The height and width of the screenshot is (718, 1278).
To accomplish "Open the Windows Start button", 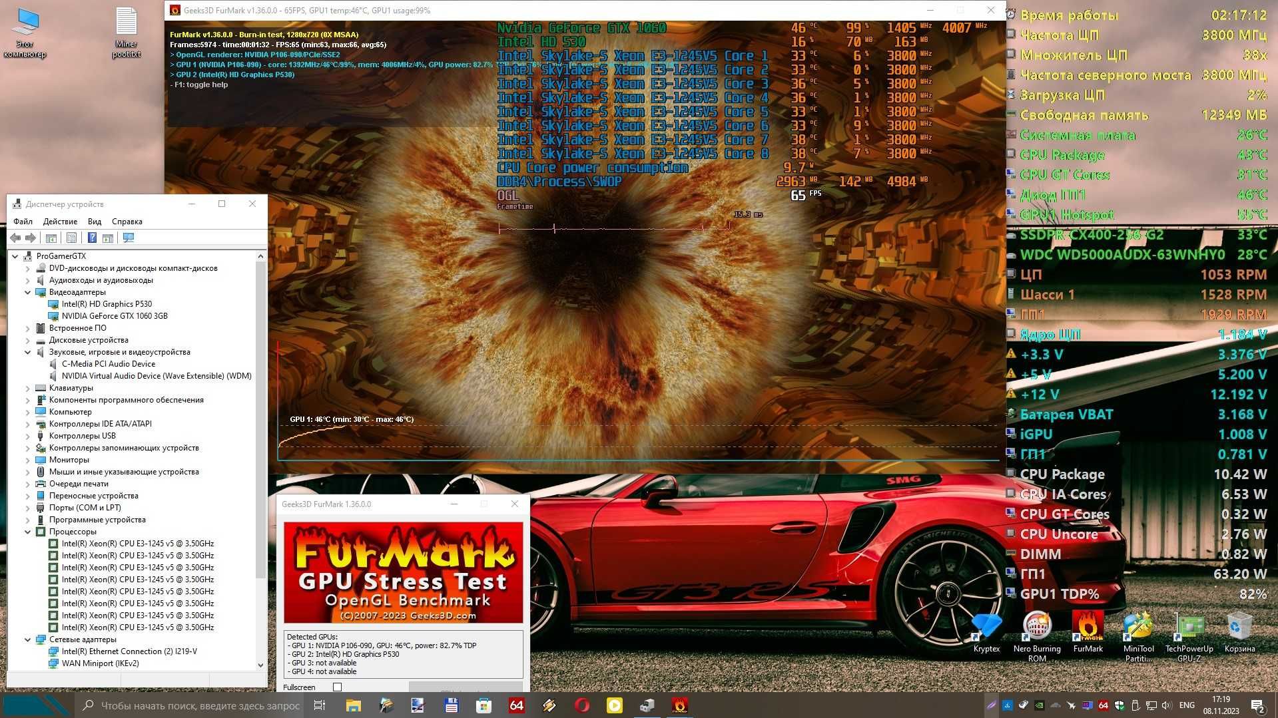I will 37,705.
